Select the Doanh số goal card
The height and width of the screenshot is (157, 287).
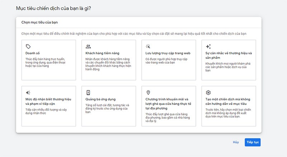click(49, 60)
